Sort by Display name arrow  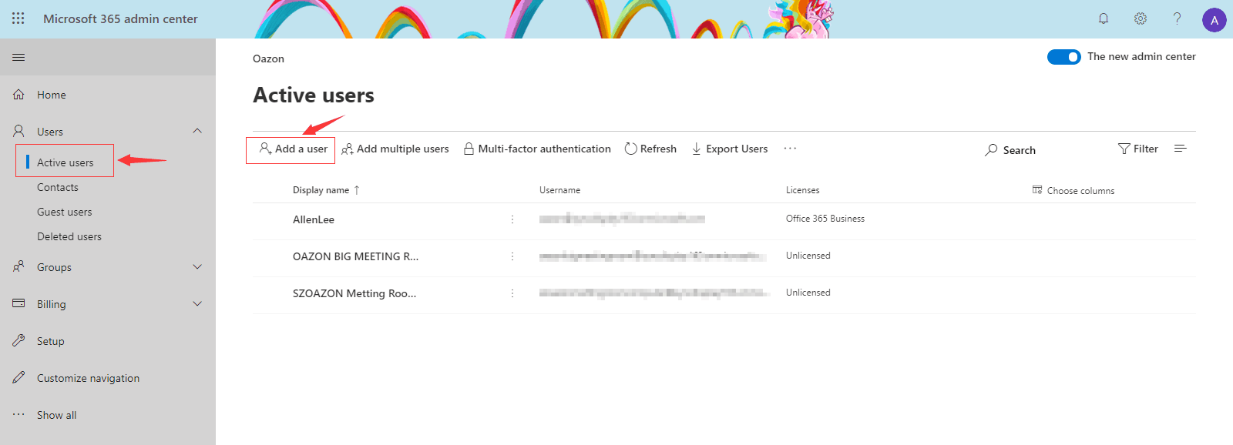[356, 190]
